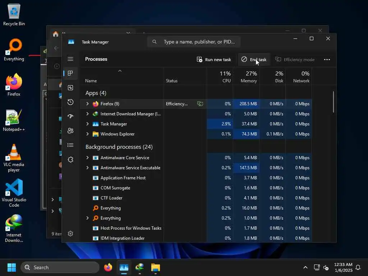Screen dimensions: 368x276
Task: Select the Host Process for Windows Tasks row
Action: 196,228
